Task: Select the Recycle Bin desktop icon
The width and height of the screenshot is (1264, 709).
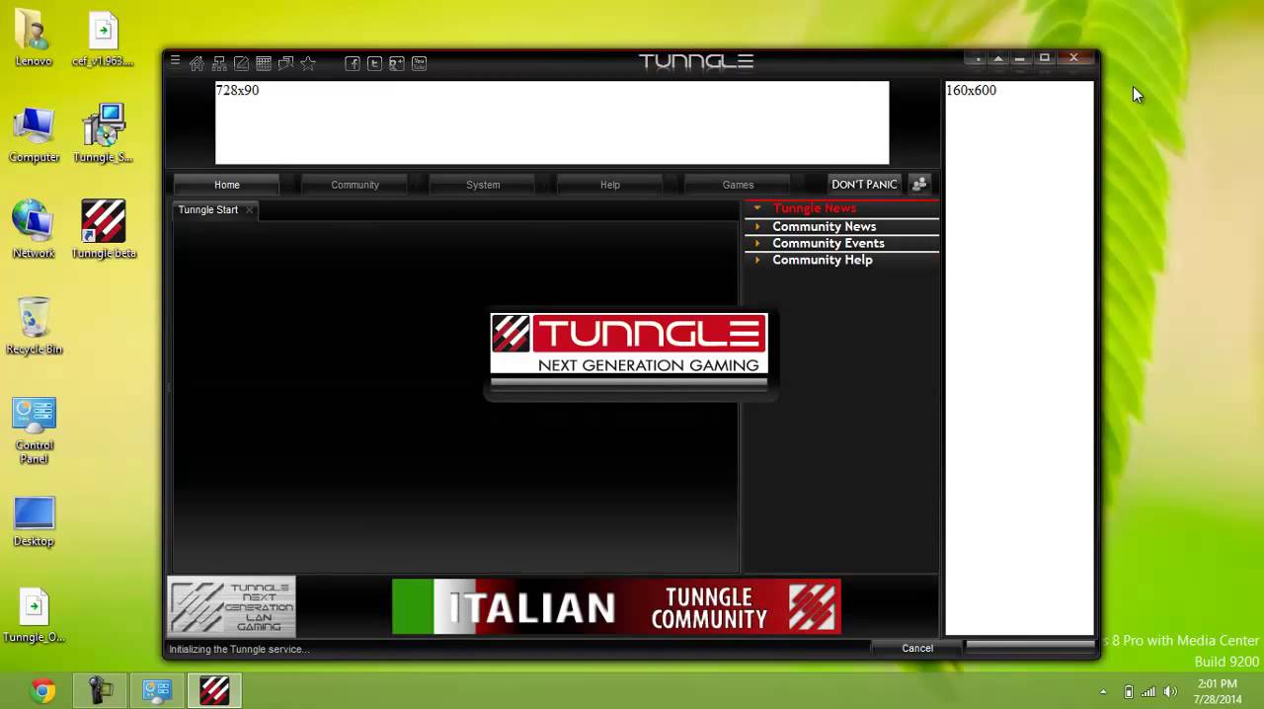Action: click(x=34, y=326)
